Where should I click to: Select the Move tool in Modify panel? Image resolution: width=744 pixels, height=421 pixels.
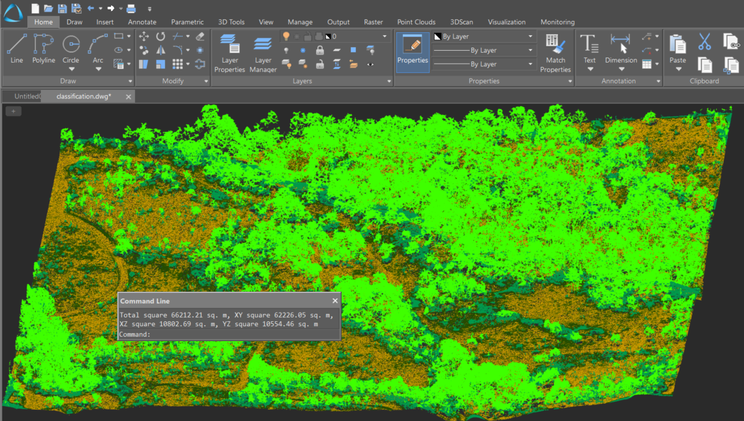pos(144,37)
